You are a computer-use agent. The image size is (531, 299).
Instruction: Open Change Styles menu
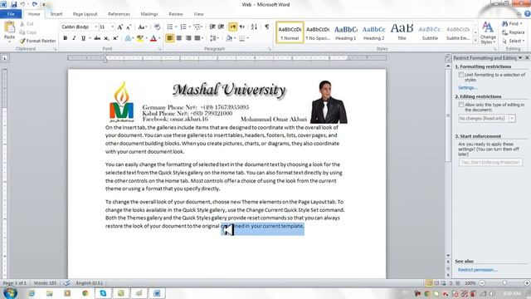[488, 32]
